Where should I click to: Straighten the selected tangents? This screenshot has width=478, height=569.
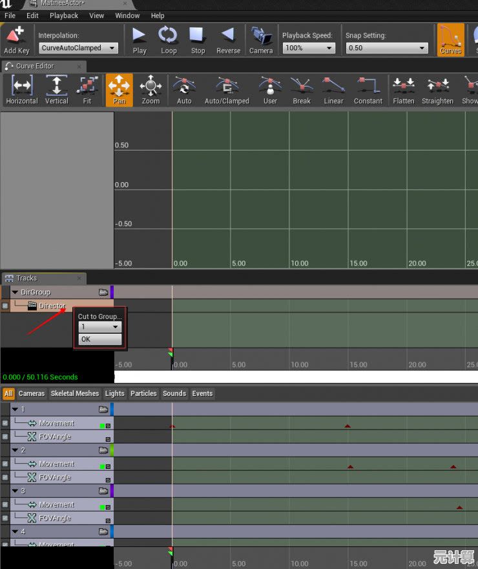437,90
